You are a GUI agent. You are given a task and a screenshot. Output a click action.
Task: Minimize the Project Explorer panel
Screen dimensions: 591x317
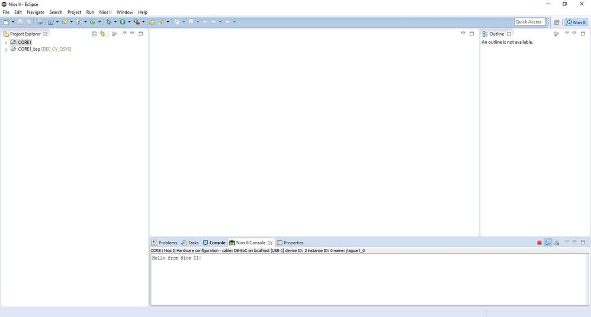click(132, 33)
